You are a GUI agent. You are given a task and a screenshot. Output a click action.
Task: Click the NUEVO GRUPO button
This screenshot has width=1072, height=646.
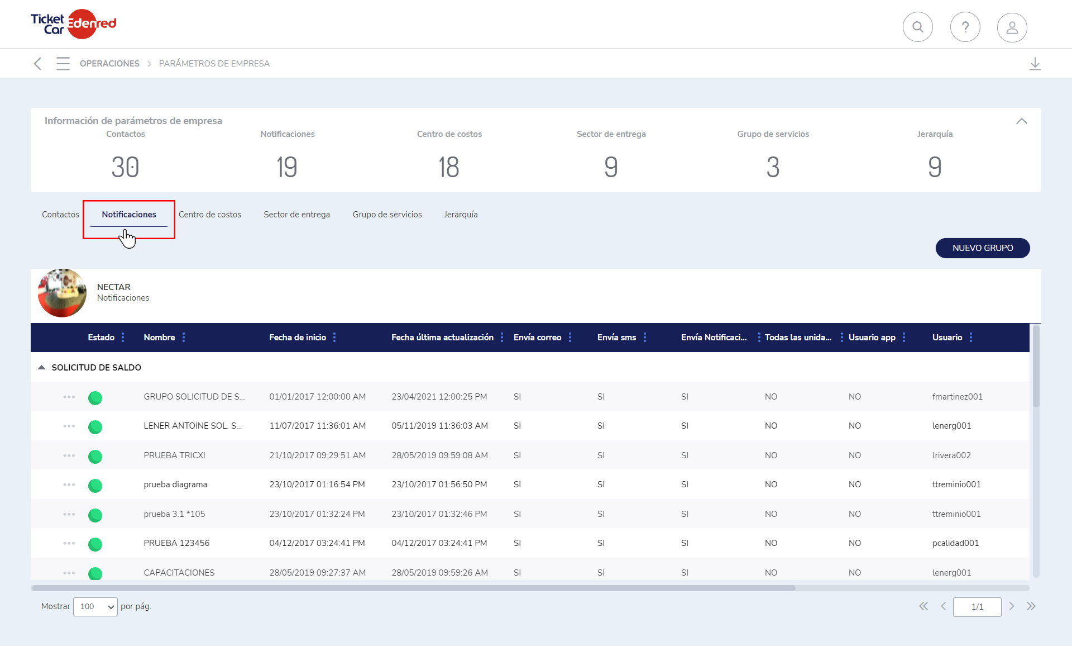point(982,248)
